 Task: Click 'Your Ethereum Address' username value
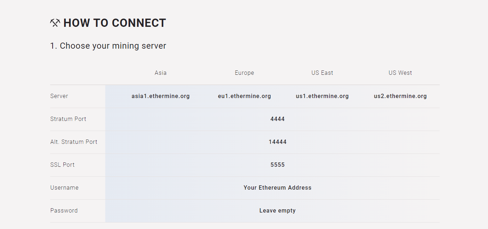click(x=277, y=187)
